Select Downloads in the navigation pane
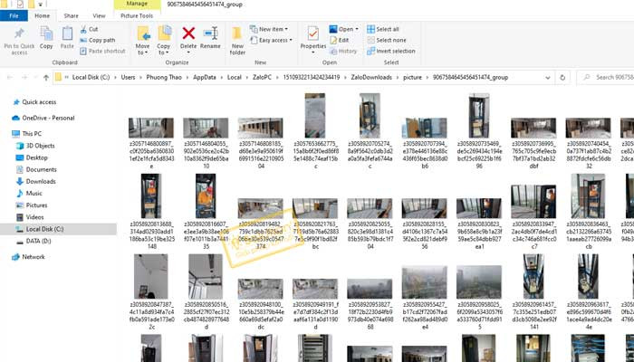 click(x=41, y=181)
